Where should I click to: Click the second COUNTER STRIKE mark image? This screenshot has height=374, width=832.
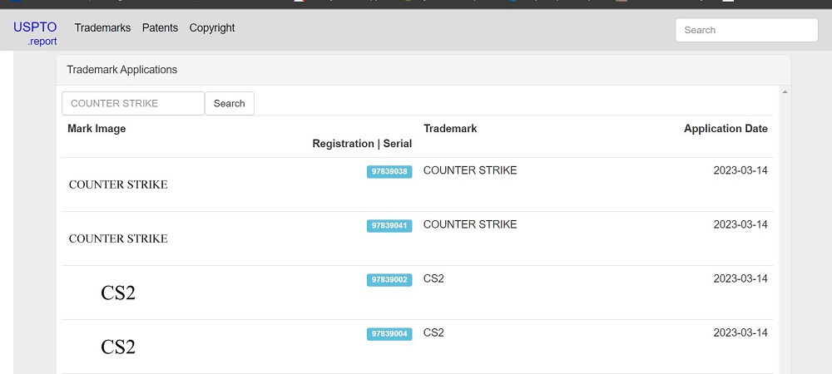pos(118,239)
